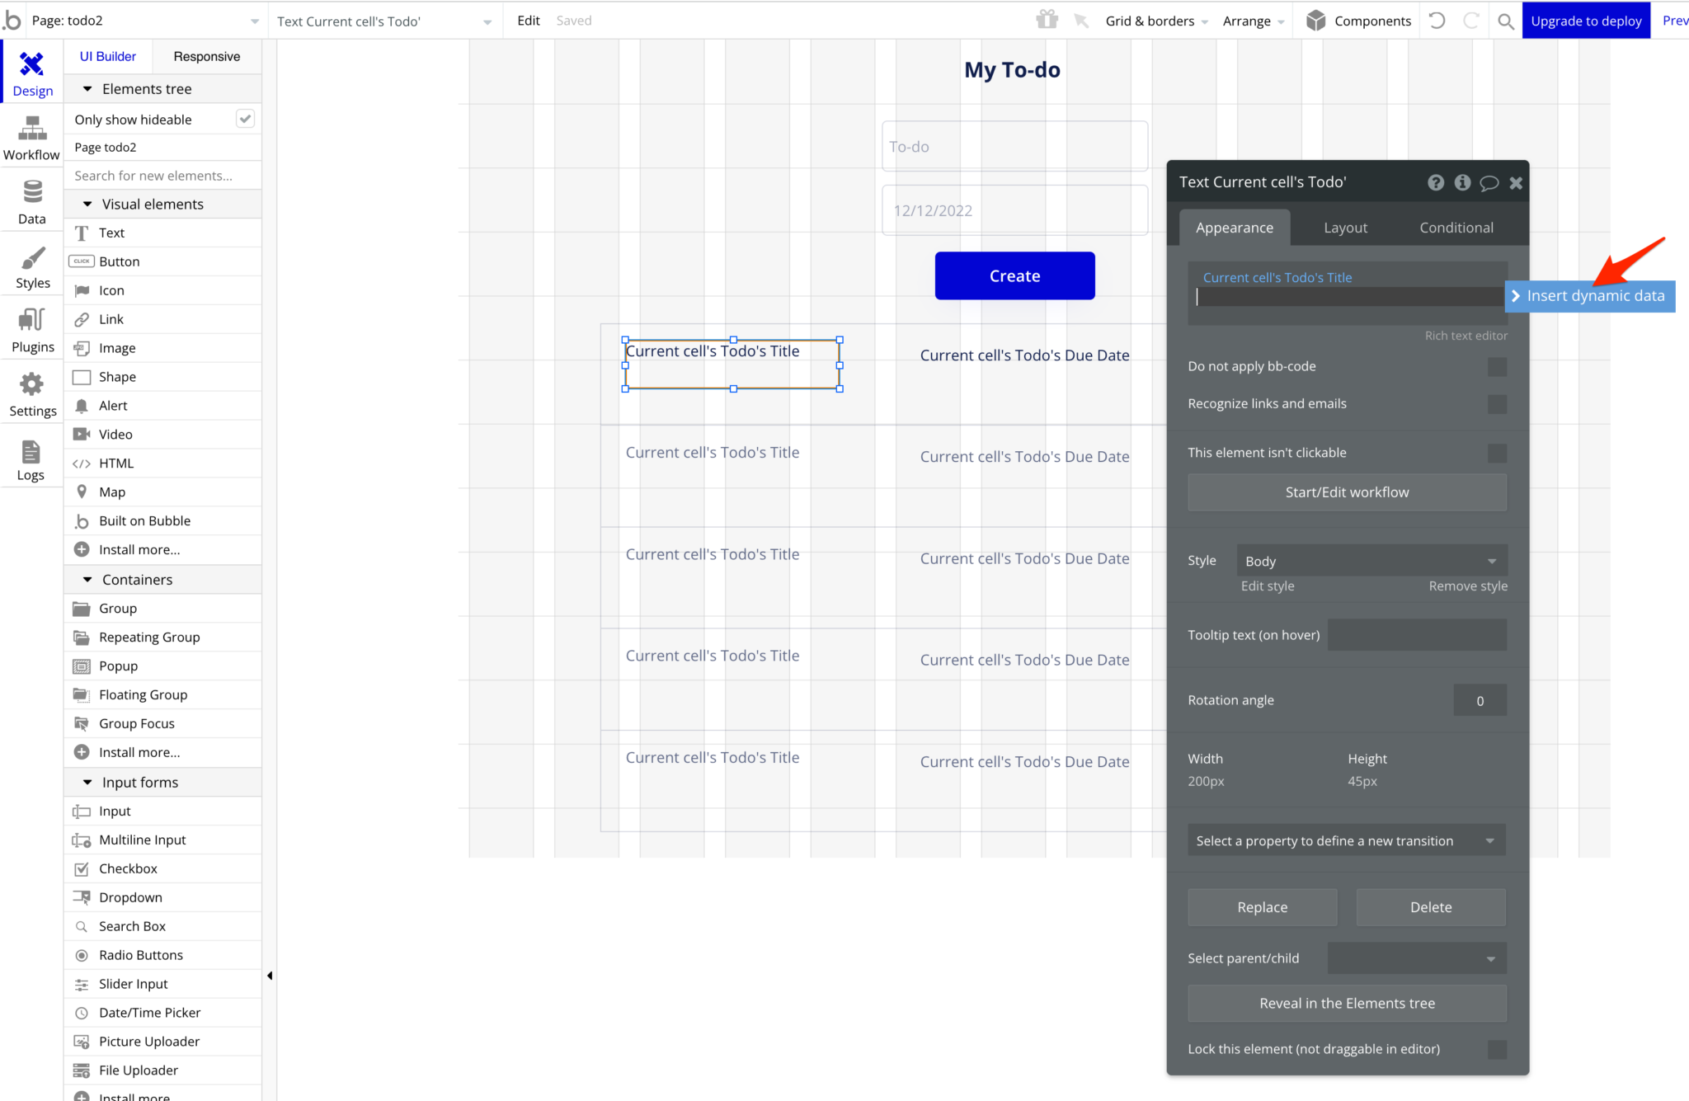Image resolution: width=1689 pixels, height=1101 pixels.
Task: Click the gift icon in top bar
Action: tap(1047, 20)
